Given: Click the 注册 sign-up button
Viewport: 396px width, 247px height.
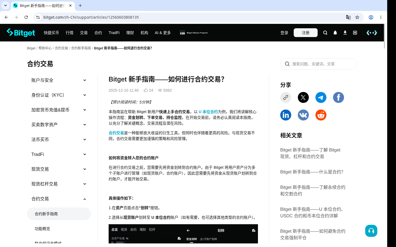Looking at the screenshot, I should [x=306, y=33].
